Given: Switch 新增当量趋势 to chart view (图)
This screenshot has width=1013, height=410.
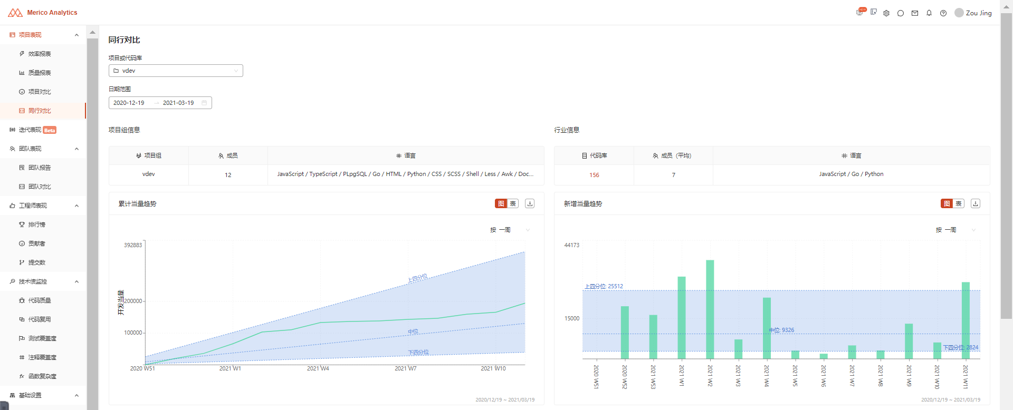Looking at the screenshot, I should (x=947, y=203).
